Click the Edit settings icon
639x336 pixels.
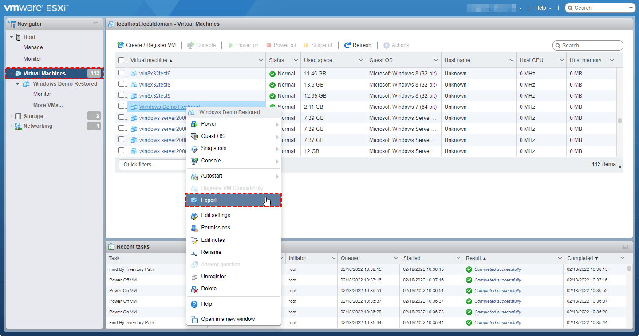tap(194, 216)
